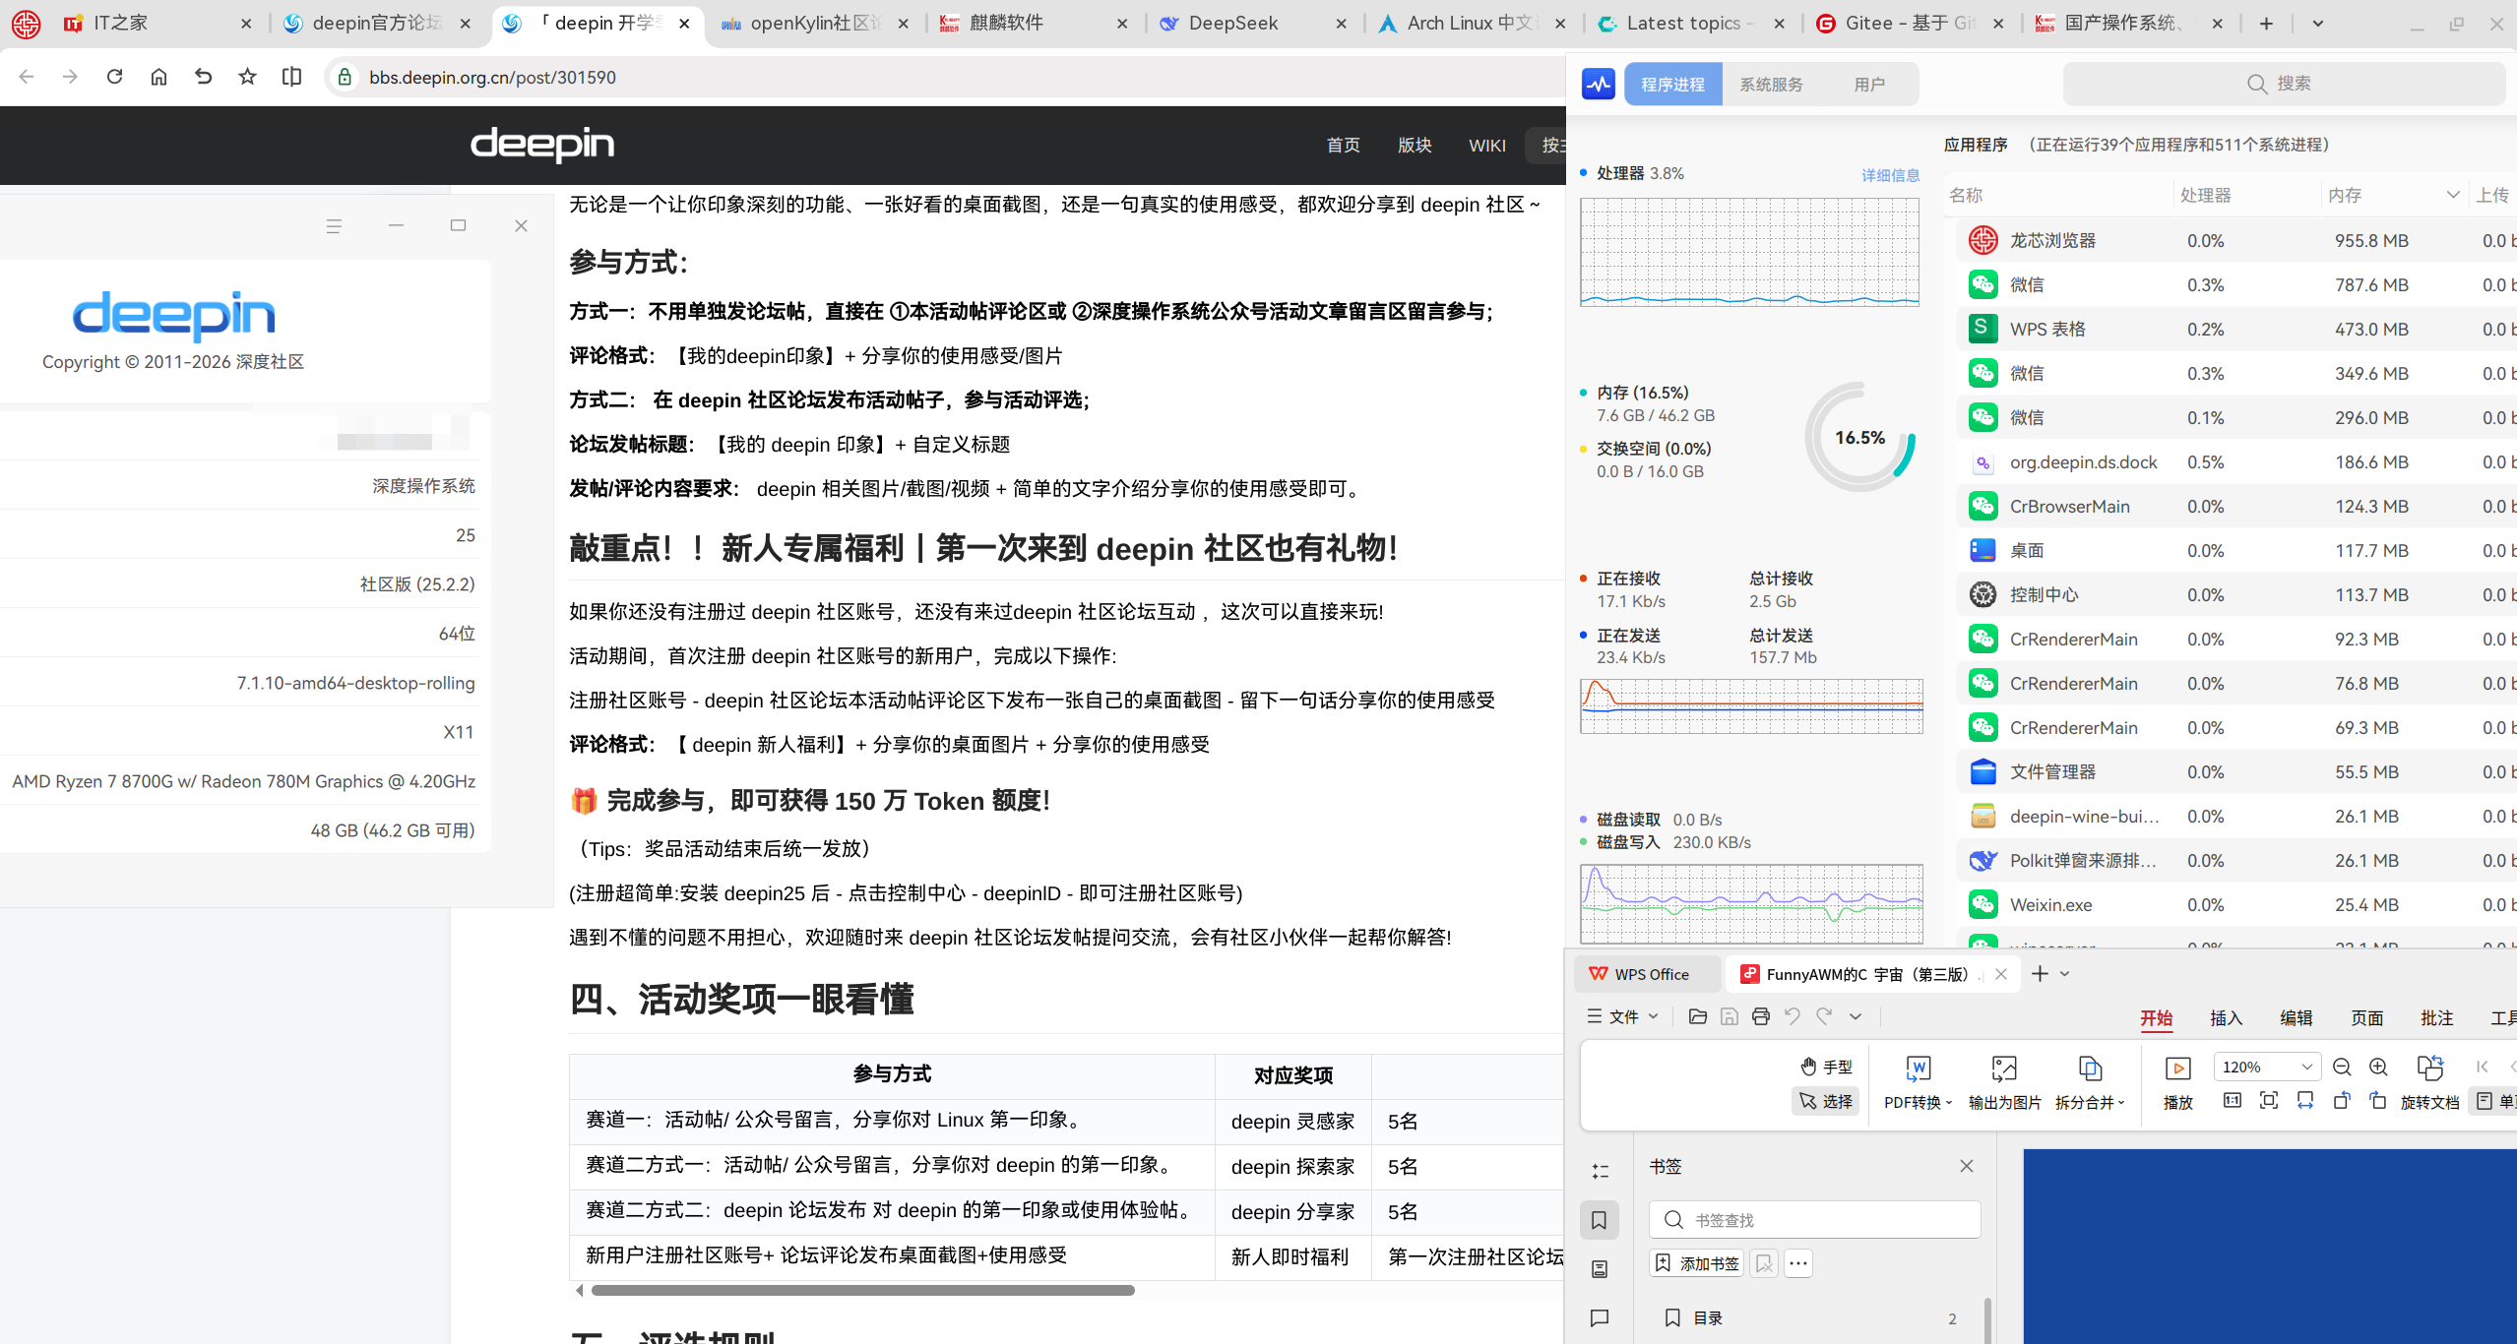Open thumbnails panel in WPS sidebar
This screenshot has width=2517, height=1344.
click(x=1599, y=1269)
